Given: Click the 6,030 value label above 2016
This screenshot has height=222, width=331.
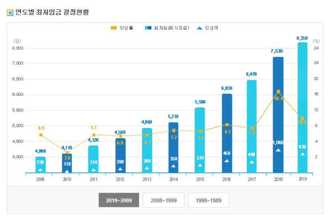Looking at the screenshot, I should click(x=227, y=88).
